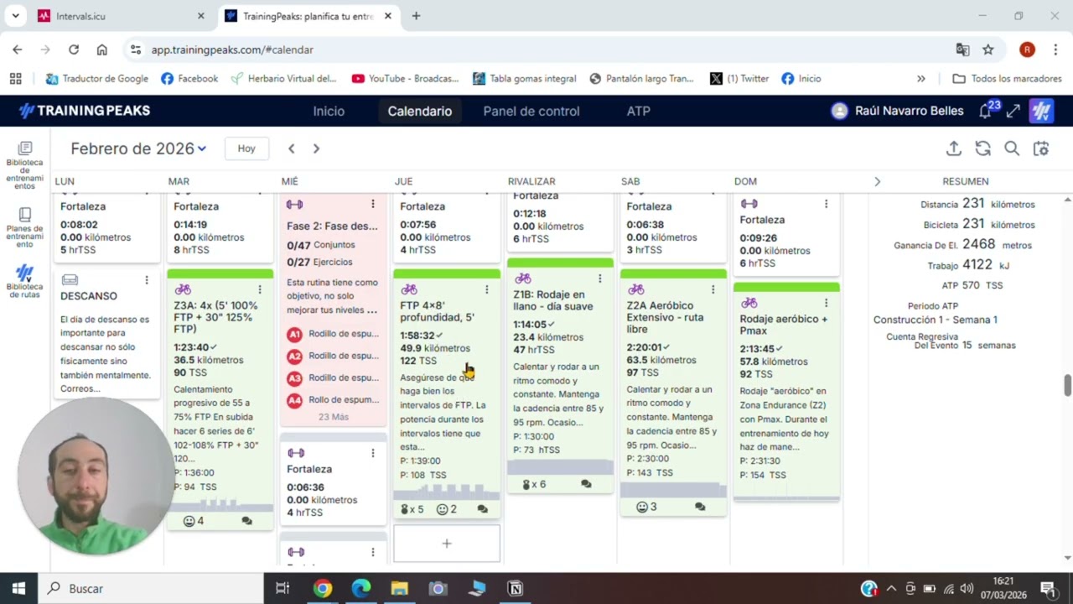
Task: Click the x 5 effort icon on FTP card
Action: tap(412, 509)
